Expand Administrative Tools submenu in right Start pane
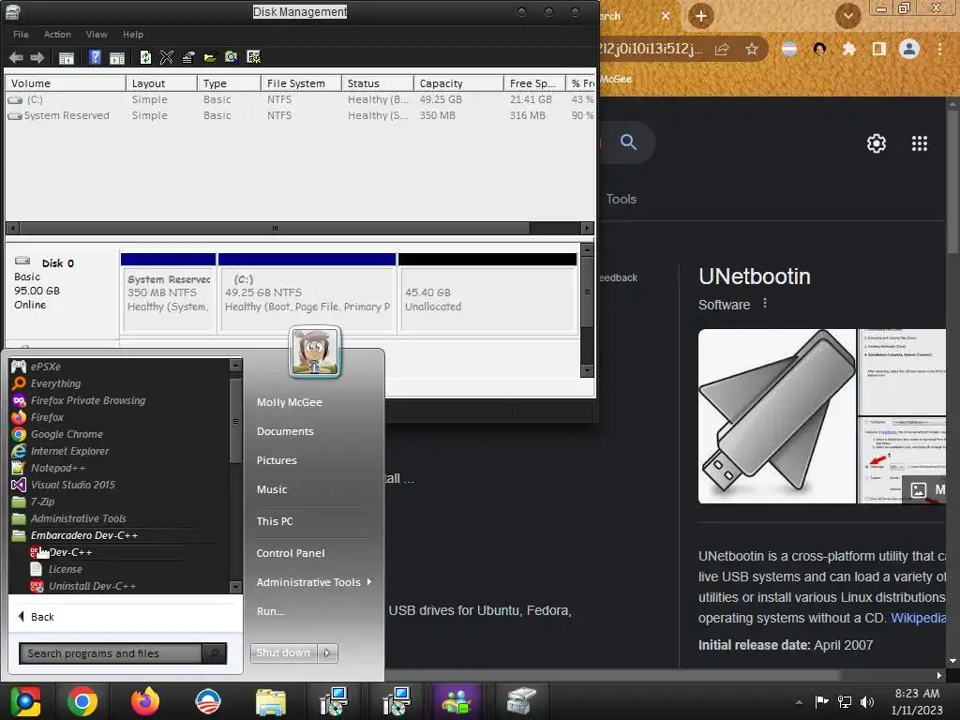 tap(369, 581)
